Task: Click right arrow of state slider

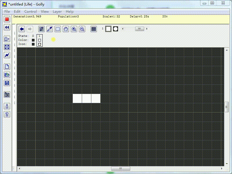Action: (147, 29)
